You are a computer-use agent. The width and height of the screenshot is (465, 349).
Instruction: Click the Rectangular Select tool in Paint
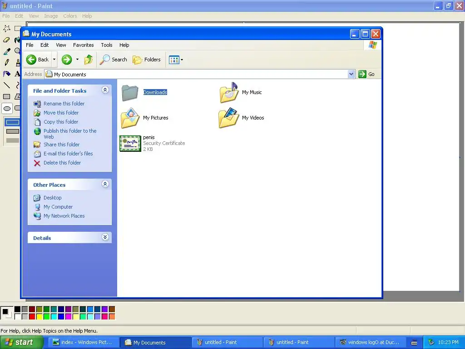[x=17, y=29]
